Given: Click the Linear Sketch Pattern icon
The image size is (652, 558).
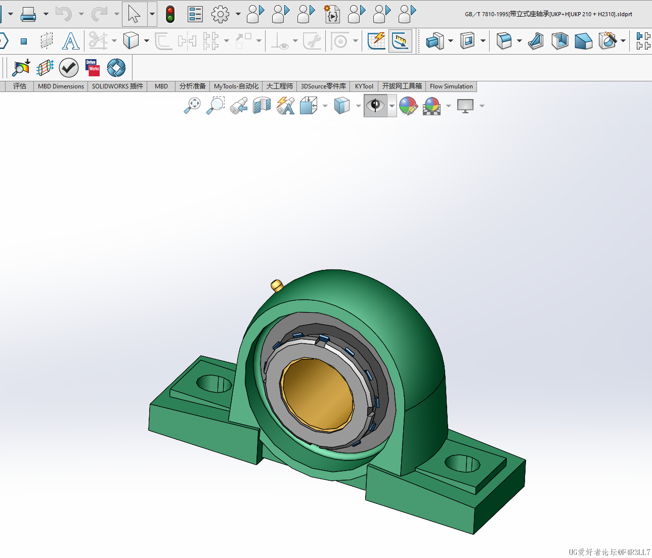Looking at the screenshot, I should pos(211,41).
